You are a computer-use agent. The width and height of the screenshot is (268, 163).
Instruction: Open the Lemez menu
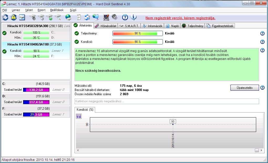16,10
